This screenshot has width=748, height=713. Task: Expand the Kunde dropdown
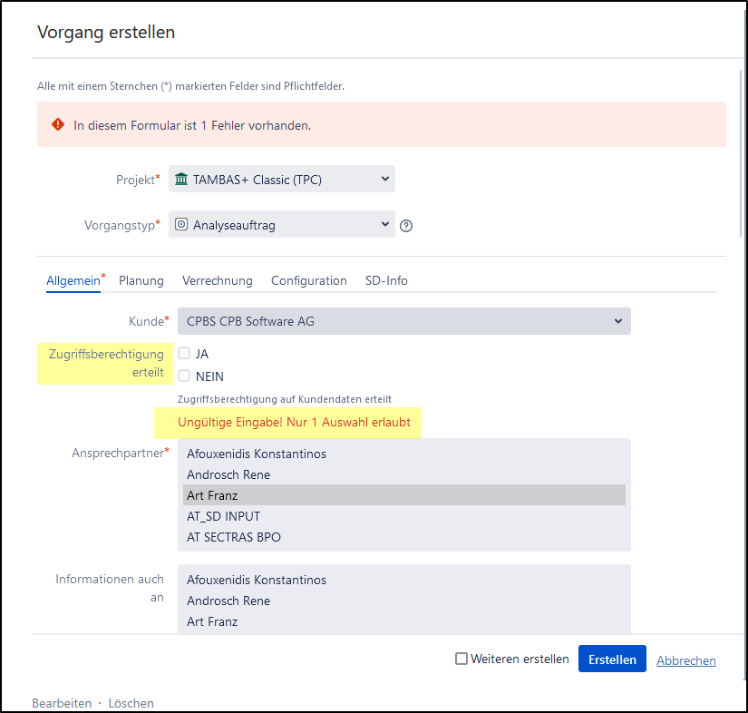(x=404, y=321)
